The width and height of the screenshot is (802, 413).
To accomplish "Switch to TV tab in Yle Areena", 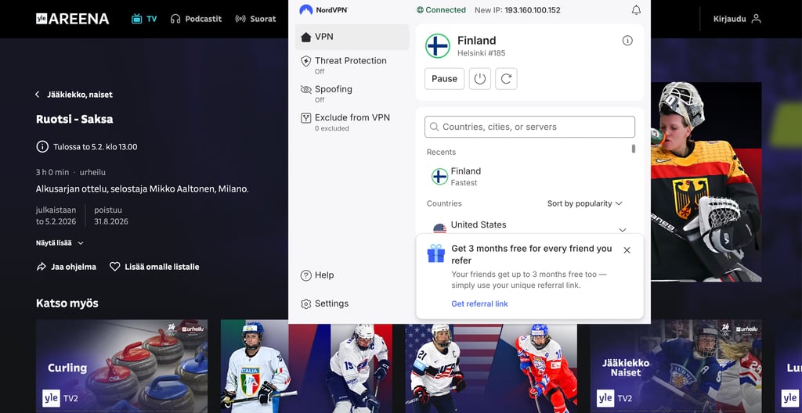I will pyautogui.click(x=144, y=19).
